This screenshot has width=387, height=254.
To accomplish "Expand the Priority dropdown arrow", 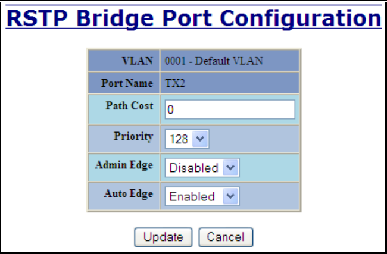I will click(199, 139).
